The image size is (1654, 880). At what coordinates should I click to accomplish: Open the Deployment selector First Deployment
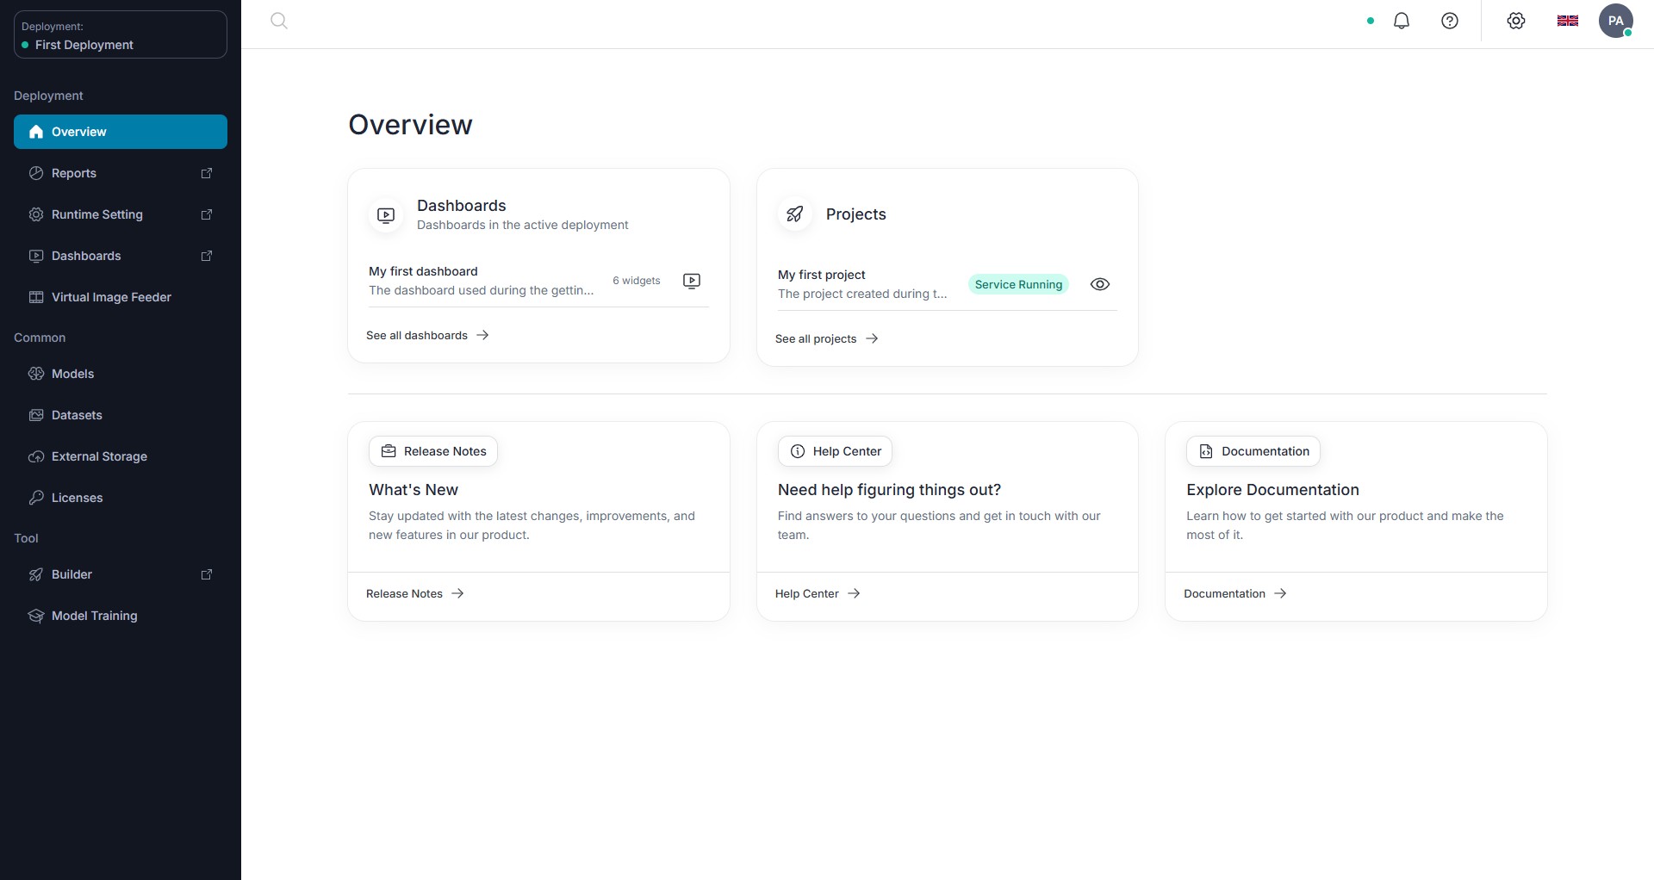tap(121, 34)
